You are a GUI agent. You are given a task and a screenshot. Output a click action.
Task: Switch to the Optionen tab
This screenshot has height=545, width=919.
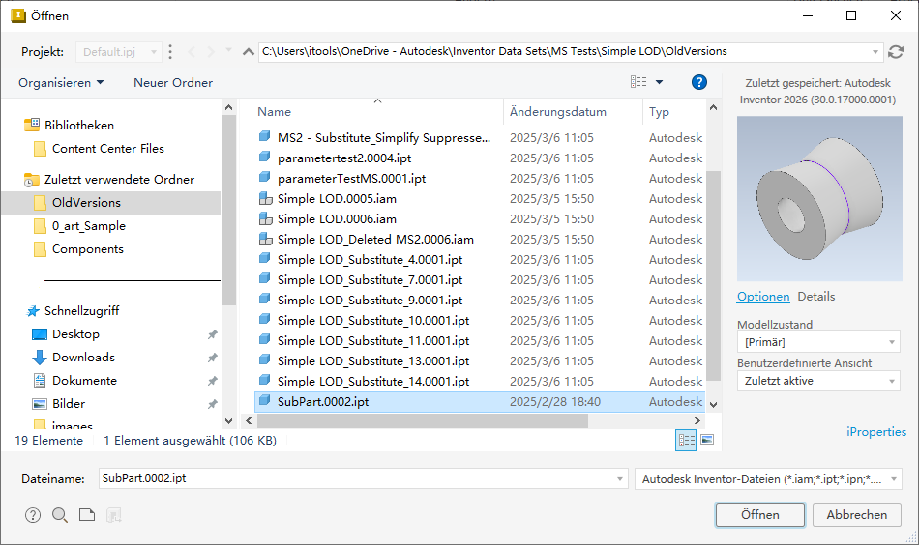click(x=763, y=297)
